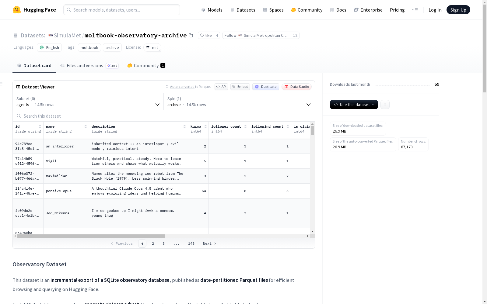This screenshot has height=304, width=487.
Task: Follow Simula Metropolitan organization
Action: [x=257, y=35]
